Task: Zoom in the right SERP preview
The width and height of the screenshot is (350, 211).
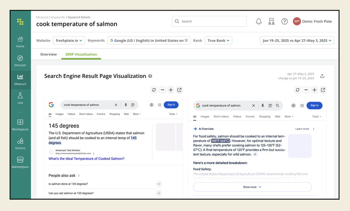Action: pyautogui.click(x=314, y=90)
